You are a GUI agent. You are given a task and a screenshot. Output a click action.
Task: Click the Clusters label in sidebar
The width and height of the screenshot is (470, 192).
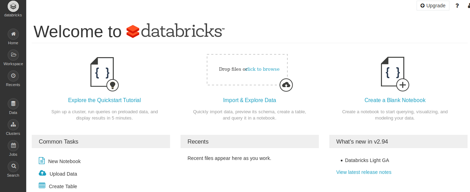pos(13,133)
